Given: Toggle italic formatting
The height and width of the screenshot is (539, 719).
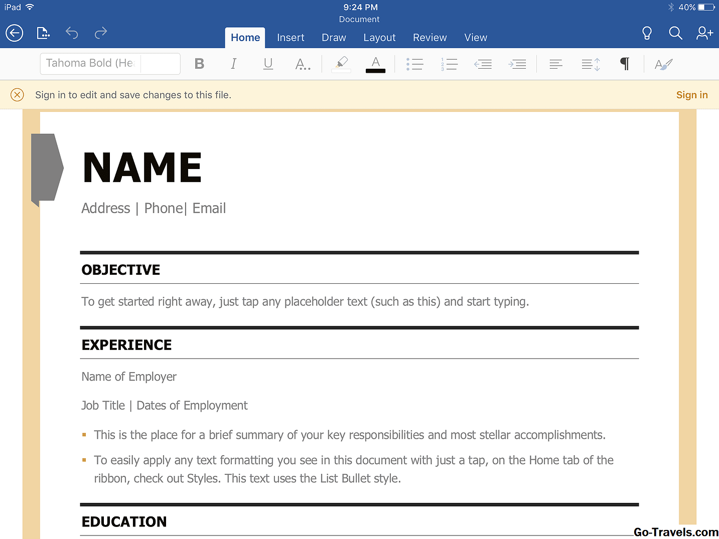Looking at the screenshot, I should pos(233,64).
